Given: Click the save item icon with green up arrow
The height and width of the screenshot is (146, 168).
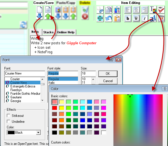Looking at the screenshot, I should [48, 13].
